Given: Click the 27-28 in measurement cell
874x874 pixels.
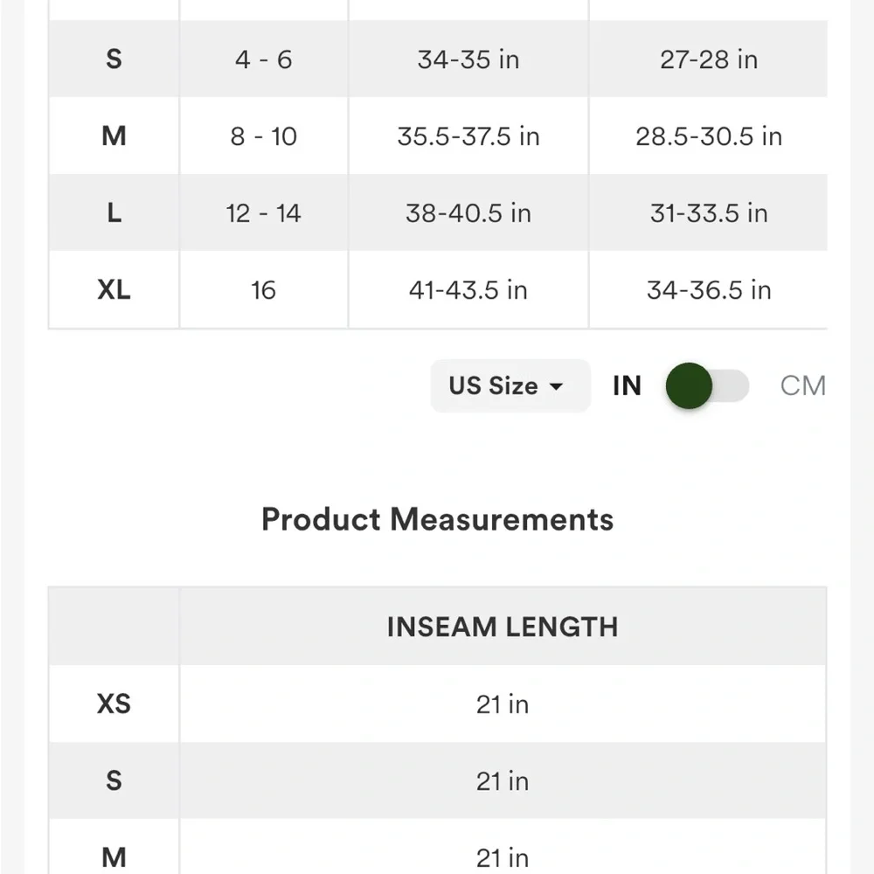Looking at the screenshot, I should [709, 59].
